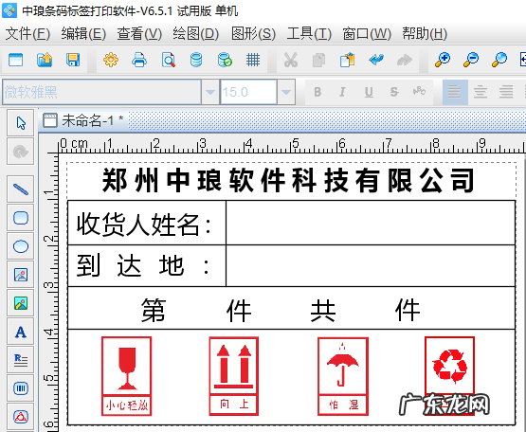Screen dimensions: 526x432
Task: Select the barcode drawing tool
Action: pos(21,388)
